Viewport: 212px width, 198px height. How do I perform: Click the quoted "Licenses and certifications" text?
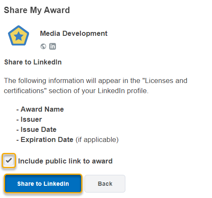[95, 86]
